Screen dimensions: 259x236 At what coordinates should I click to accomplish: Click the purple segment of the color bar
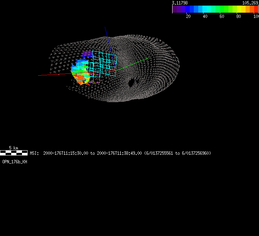[x=177, y=9]
